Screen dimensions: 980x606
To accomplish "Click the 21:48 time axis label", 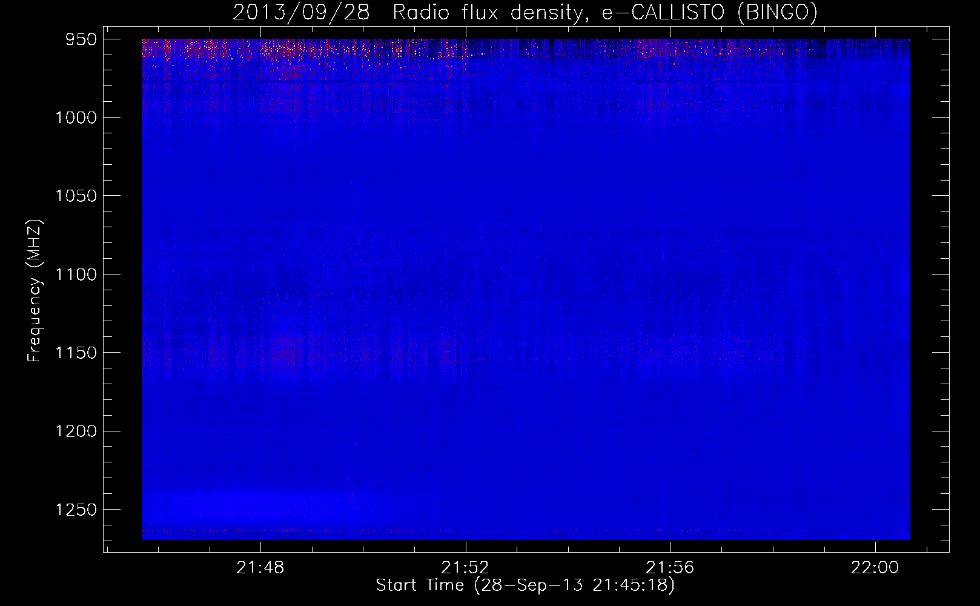I will point(260,568).
